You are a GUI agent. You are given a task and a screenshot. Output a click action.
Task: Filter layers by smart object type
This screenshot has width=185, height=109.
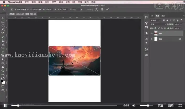click(178, 20)
